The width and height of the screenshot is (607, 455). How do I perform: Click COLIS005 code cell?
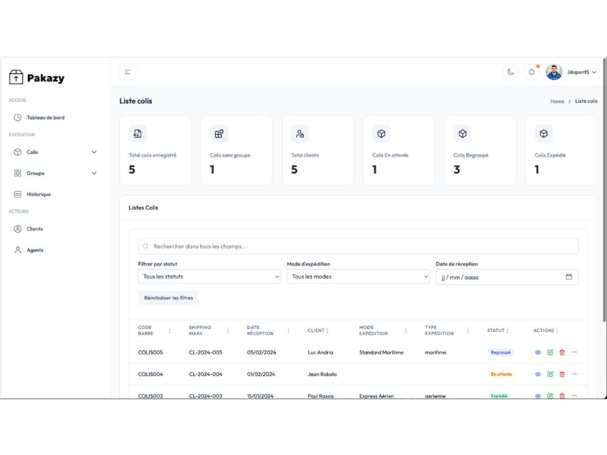pyautogui.click(x=151, y=352)
